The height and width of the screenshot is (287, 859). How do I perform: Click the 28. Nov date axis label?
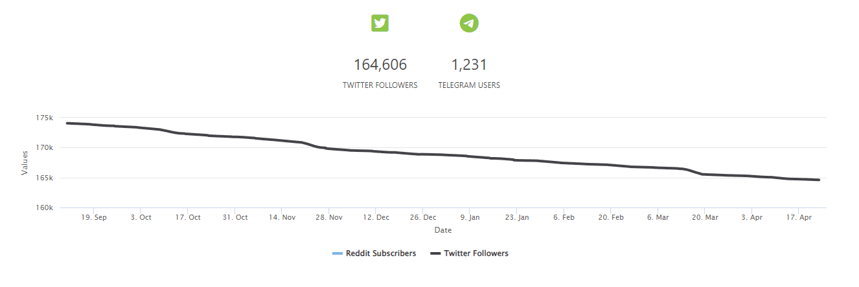[328, 218]
